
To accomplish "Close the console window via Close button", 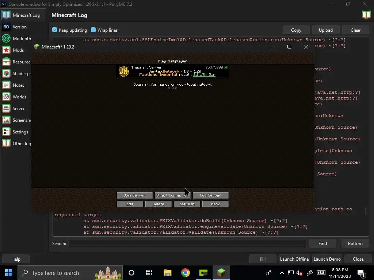I will (x=358, y=259).
